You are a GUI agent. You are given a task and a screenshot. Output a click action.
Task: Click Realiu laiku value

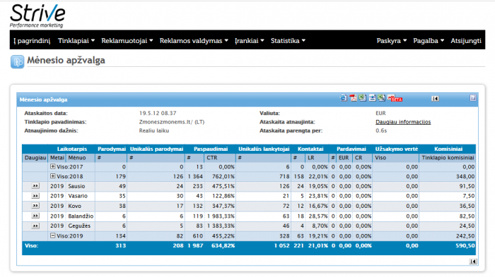point(153,130)
